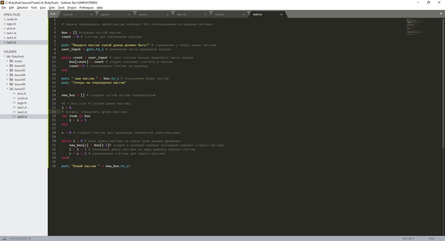Select alice.rb under Open Files
The image size is (445, 241).
[x=11, y=29]
